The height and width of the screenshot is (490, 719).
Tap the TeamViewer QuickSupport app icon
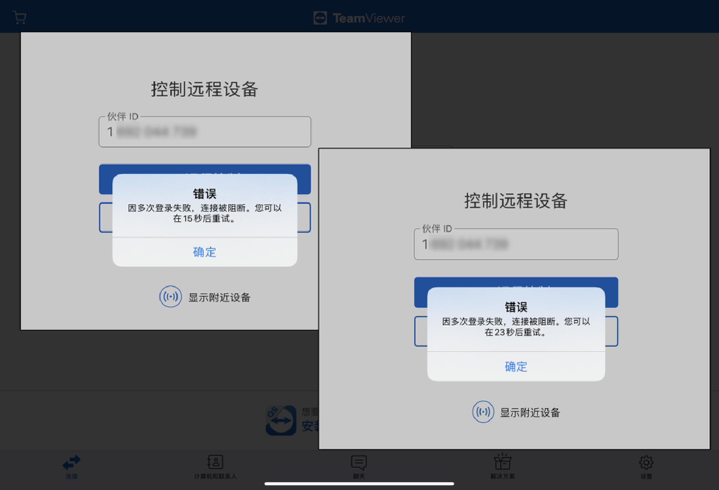[281, 420]
